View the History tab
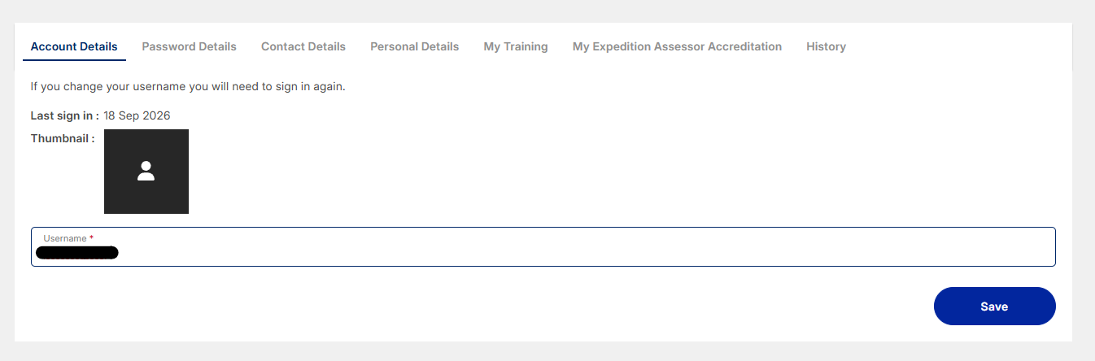1095x361 pixels. tap(826, 46)
